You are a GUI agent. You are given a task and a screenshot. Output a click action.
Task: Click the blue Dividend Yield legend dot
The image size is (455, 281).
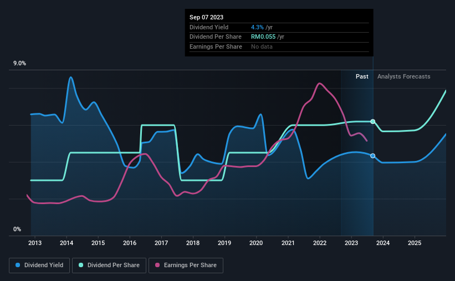click(18, 265)
